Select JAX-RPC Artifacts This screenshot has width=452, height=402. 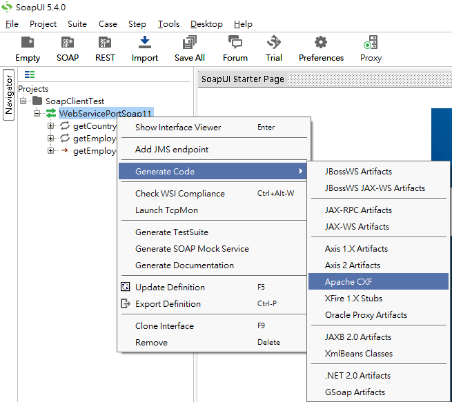click(378, 210)
